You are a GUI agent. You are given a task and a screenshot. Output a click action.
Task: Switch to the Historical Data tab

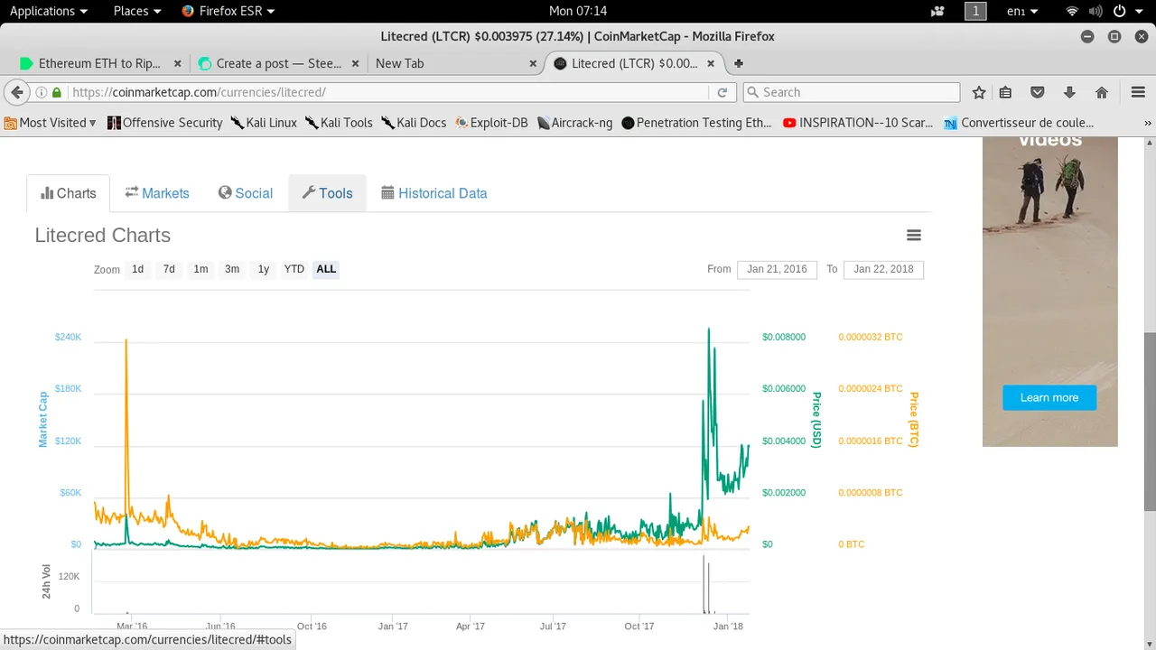[x=434, y=193]
